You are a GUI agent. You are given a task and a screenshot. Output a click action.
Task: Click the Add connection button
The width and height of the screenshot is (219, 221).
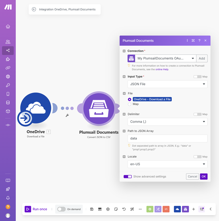click(x=202, y=58)
